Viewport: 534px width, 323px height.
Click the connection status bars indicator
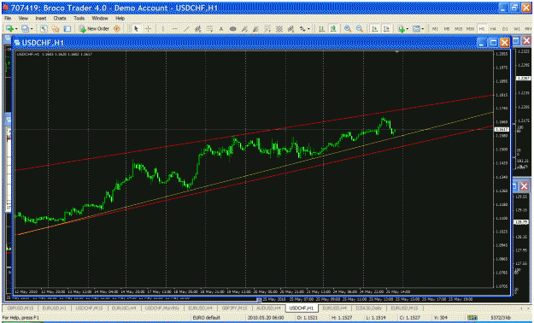(x=472, y=318)
